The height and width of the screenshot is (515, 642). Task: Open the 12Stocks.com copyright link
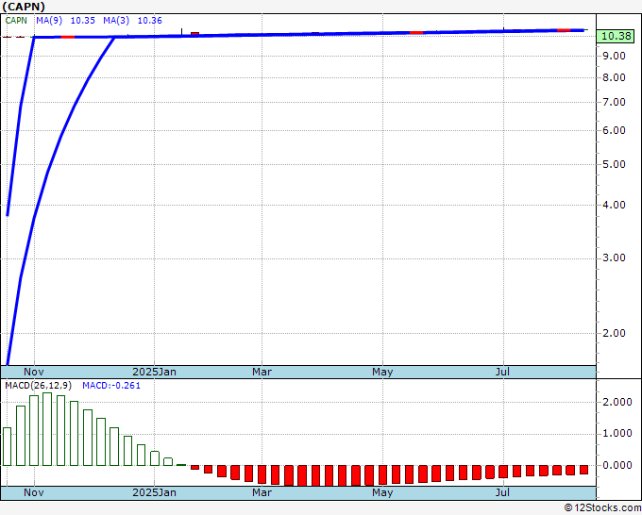[602, 507]
